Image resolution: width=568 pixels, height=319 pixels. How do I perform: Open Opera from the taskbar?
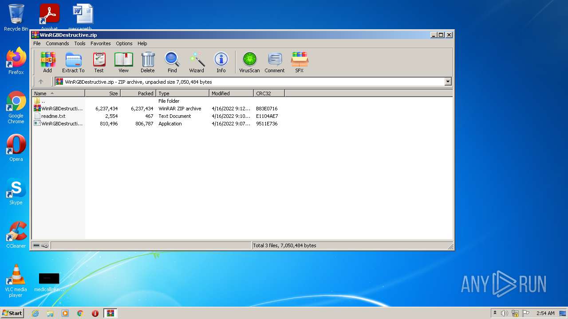coord(95,313)
